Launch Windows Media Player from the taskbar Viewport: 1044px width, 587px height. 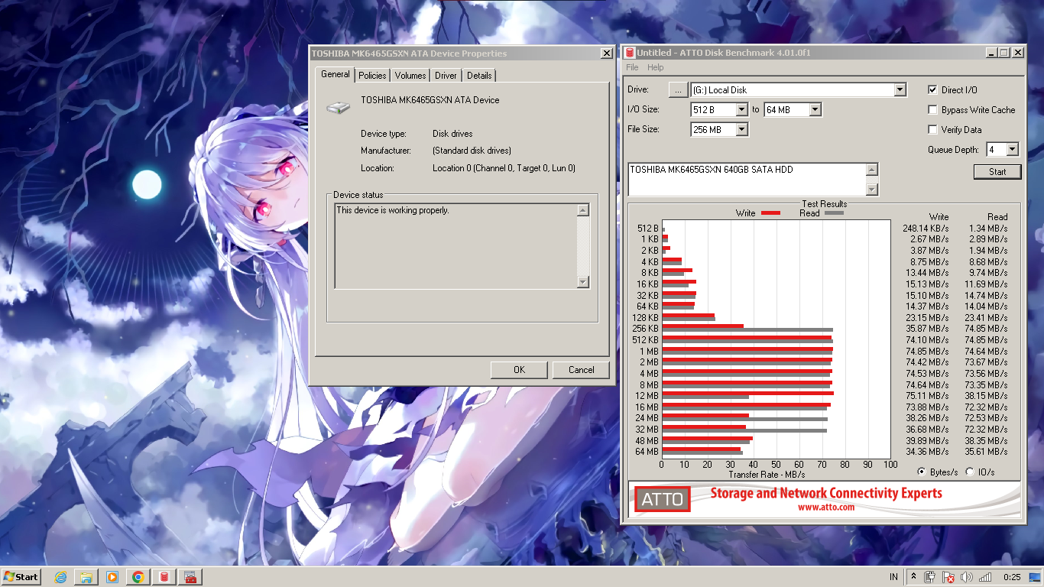(x=112, y=577)
